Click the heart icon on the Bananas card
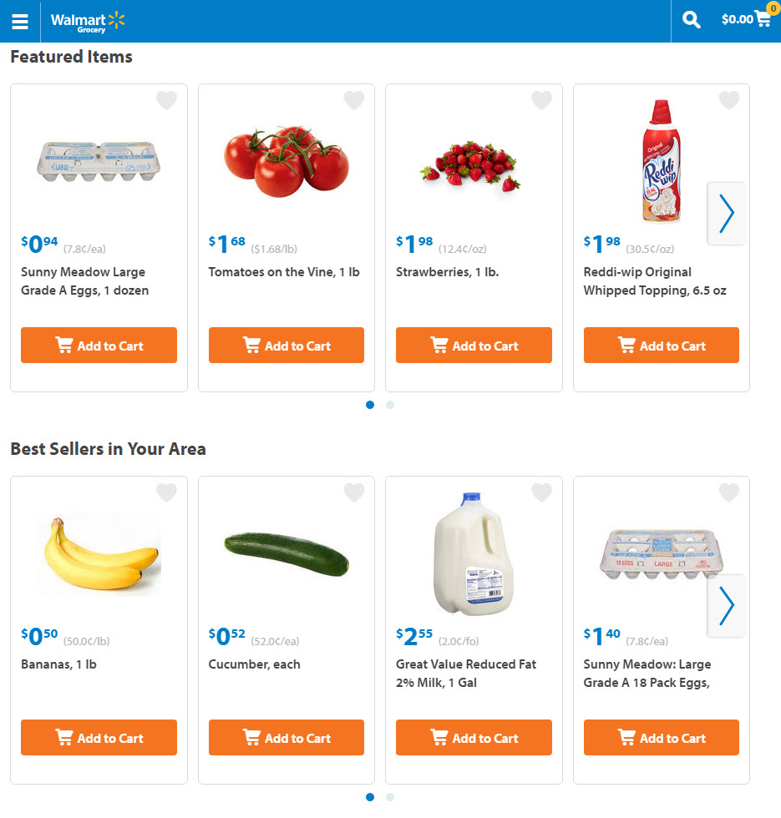The image size is (781, 818). tap(167, 493)
